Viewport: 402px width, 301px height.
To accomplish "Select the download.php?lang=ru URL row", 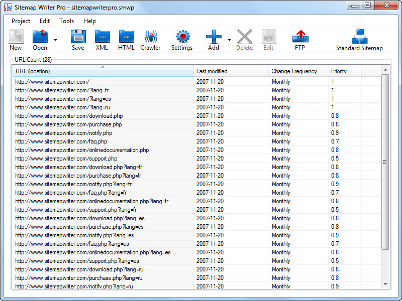I will click(196, 269).
